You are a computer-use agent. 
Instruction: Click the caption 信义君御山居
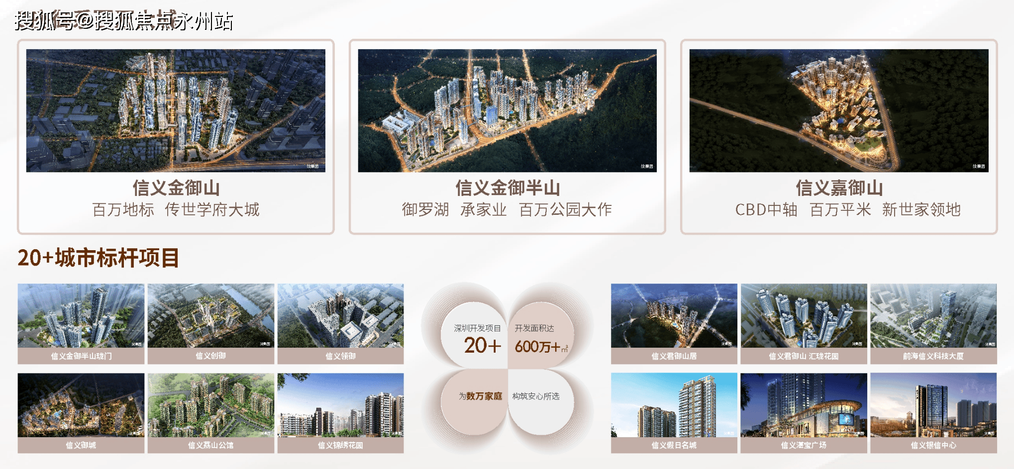click(674, 356)
